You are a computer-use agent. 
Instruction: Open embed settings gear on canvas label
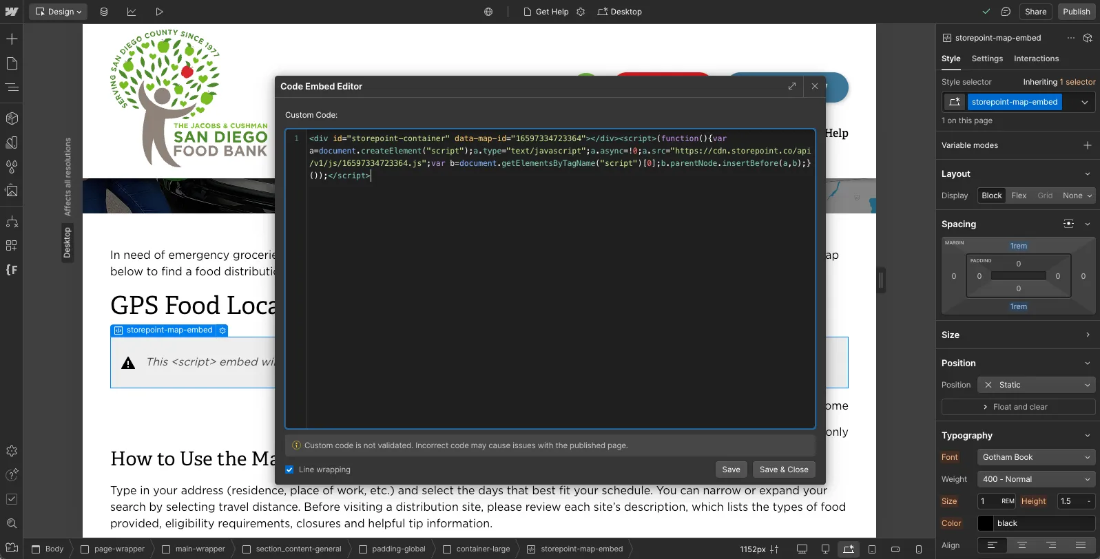pyautogui.click(x=222, y=330)
